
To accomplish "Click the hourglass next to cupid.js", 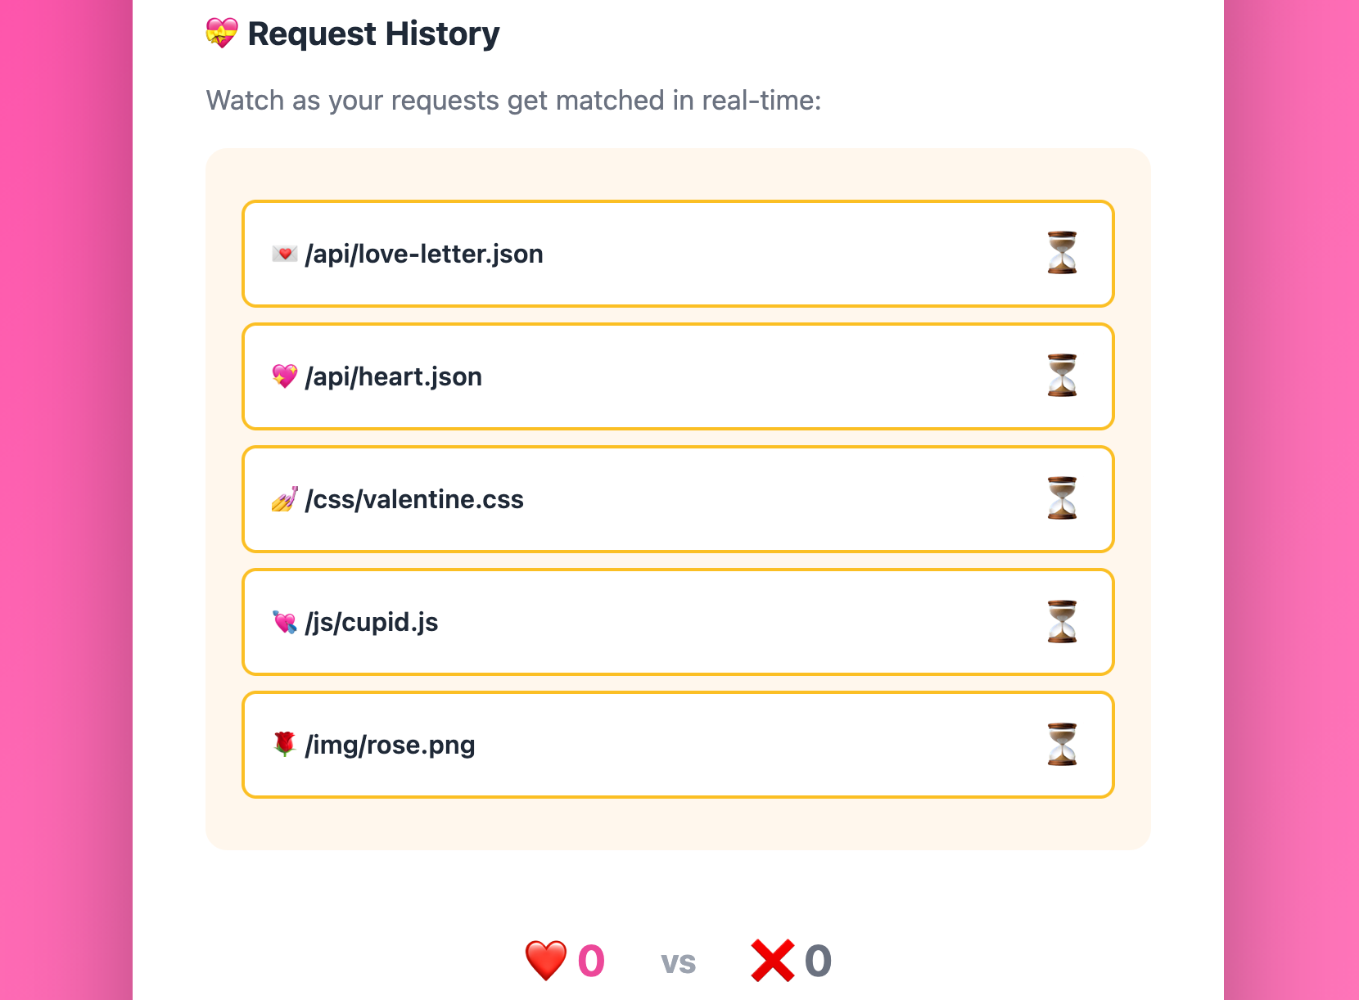I will click(1062, 621).
